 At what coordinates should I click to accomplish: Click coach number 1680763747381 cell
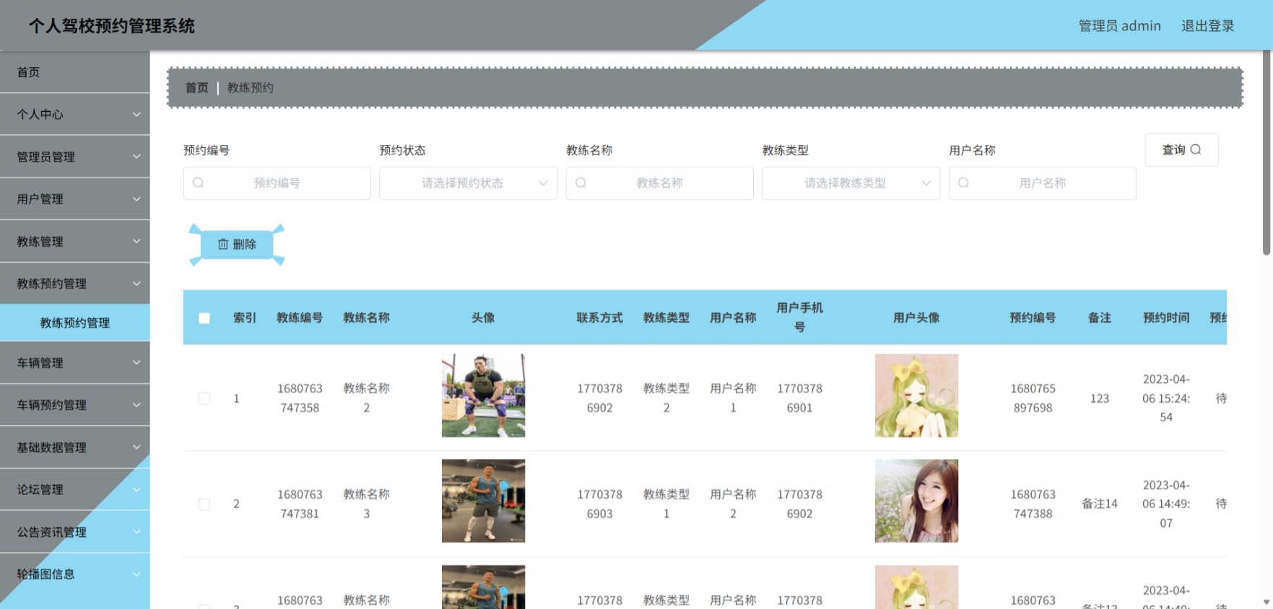pos(300,504)
